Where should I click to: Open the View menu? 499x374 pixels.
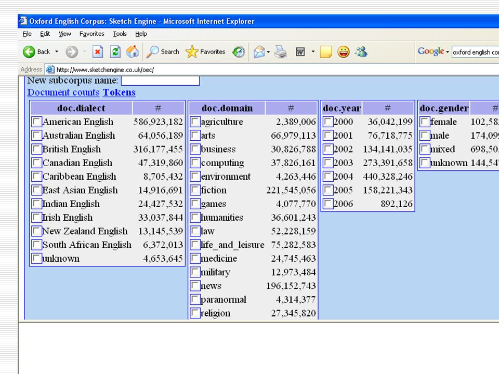(64, 34)
